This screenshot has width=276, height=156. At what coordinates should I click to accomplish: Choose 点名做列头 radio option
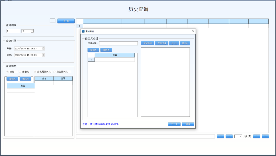point(54,72)
